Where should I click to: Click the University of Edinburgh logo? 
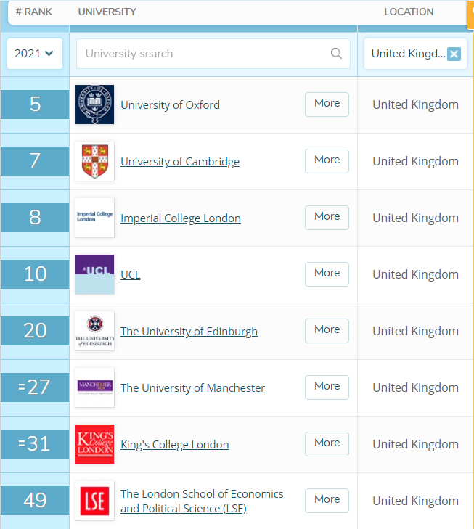pyautogui.click(x=95, y=331)
